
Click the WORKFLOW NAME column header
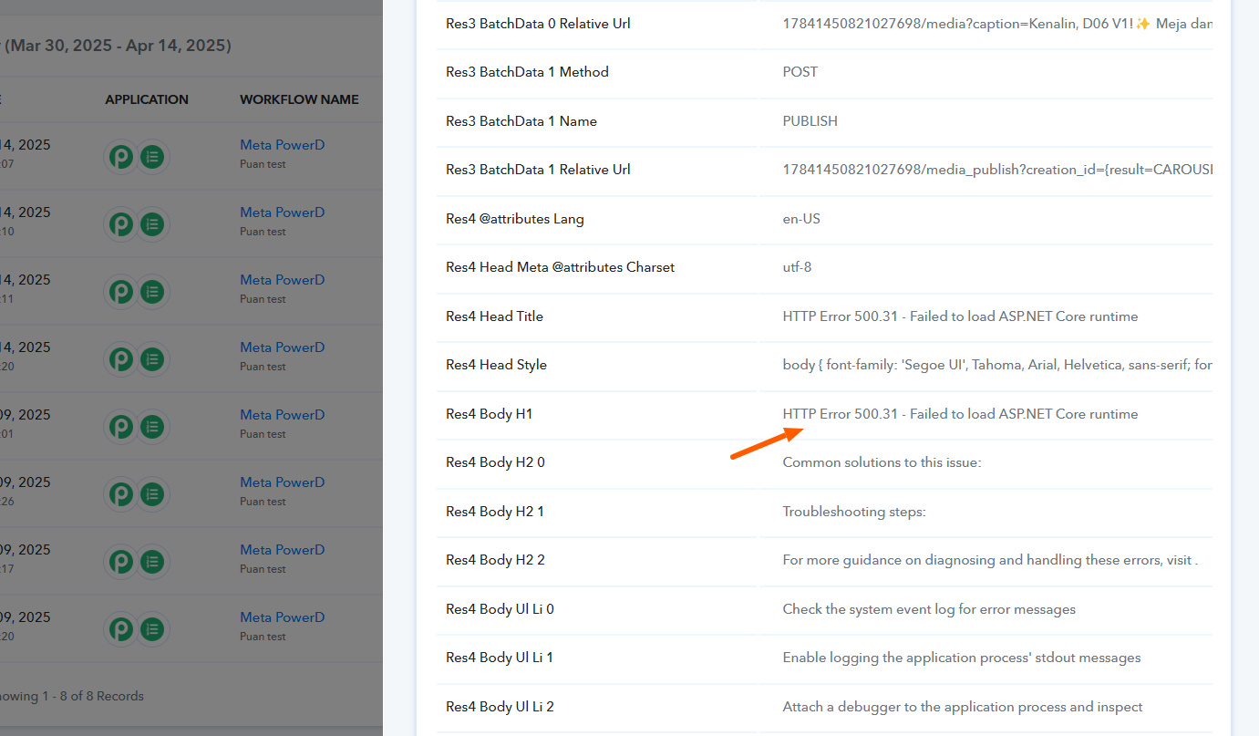pos(299,99)
